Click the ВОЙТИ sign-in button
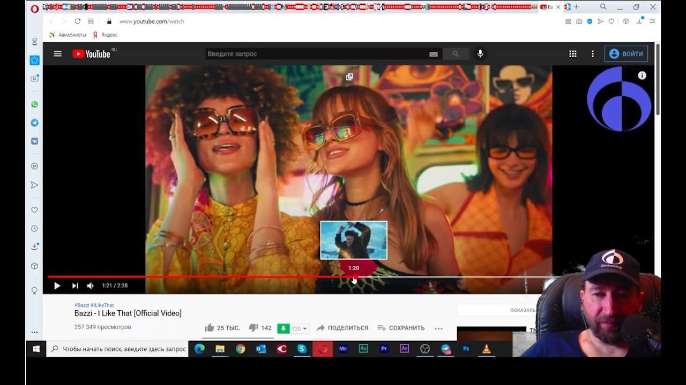This screenshot has width=686, height=385. 626,53
